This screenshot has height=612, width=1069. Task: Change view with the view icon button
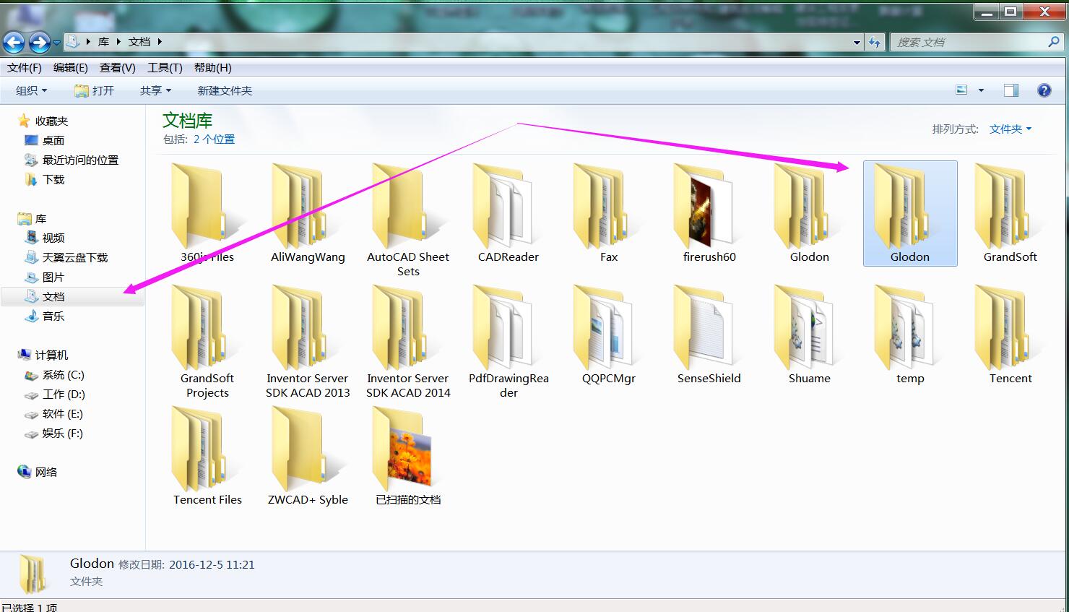coord(961,90)
